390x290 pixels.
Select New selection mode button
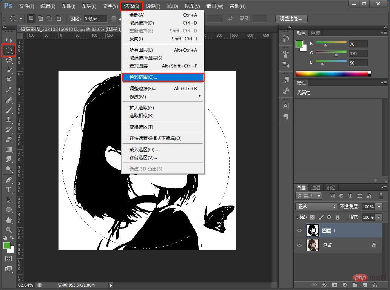[x=31, y=18]
